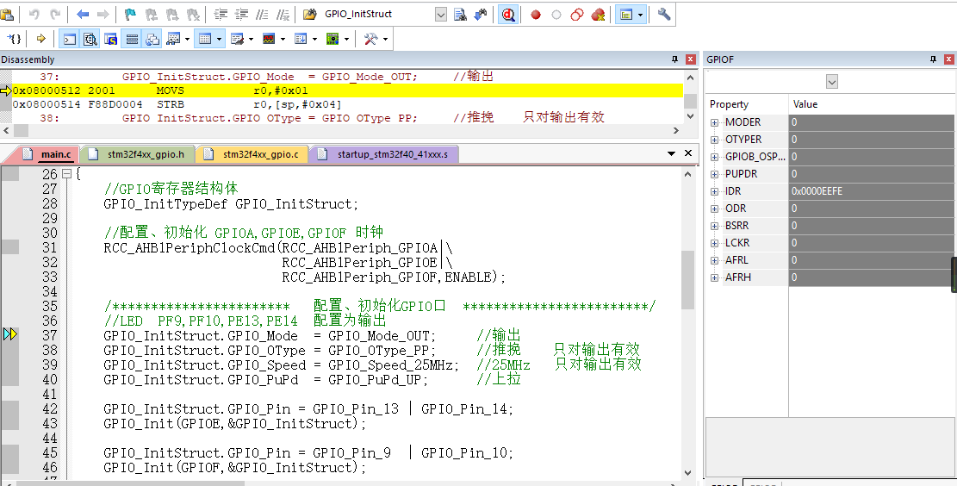
Task: Close the active editor tab
Action: (688, 153)
